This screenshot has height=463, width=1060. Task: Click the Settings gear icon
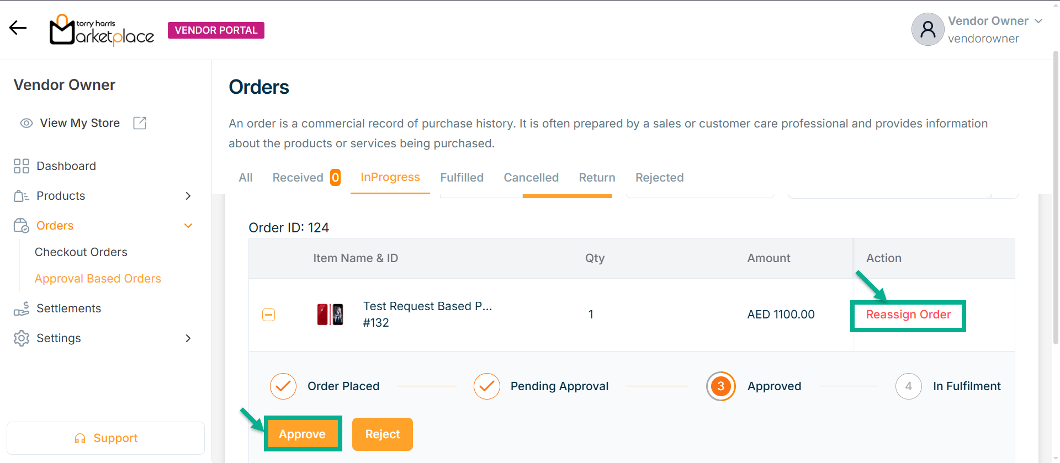[x=22, y=338]
